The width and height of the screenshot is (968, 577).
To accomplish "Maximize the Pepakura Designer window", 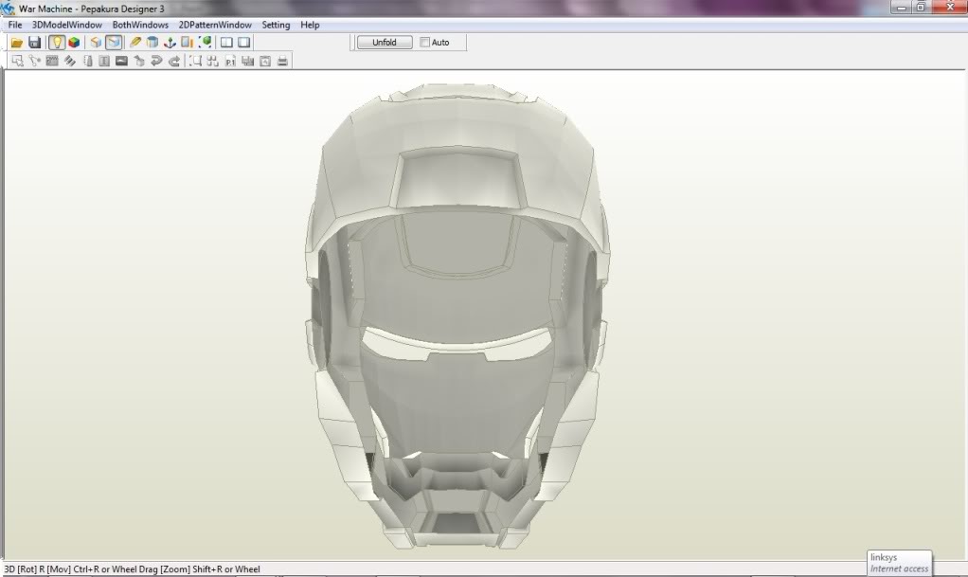I will [921, 7].
